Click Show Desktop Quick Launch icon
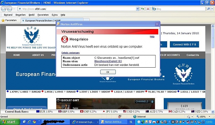215x125 pixels. (x=24, y=122)
